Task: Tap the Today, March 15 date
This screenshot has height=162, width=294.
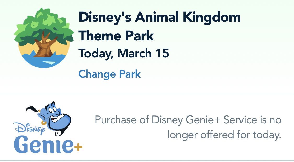Action: coord(124,53)
